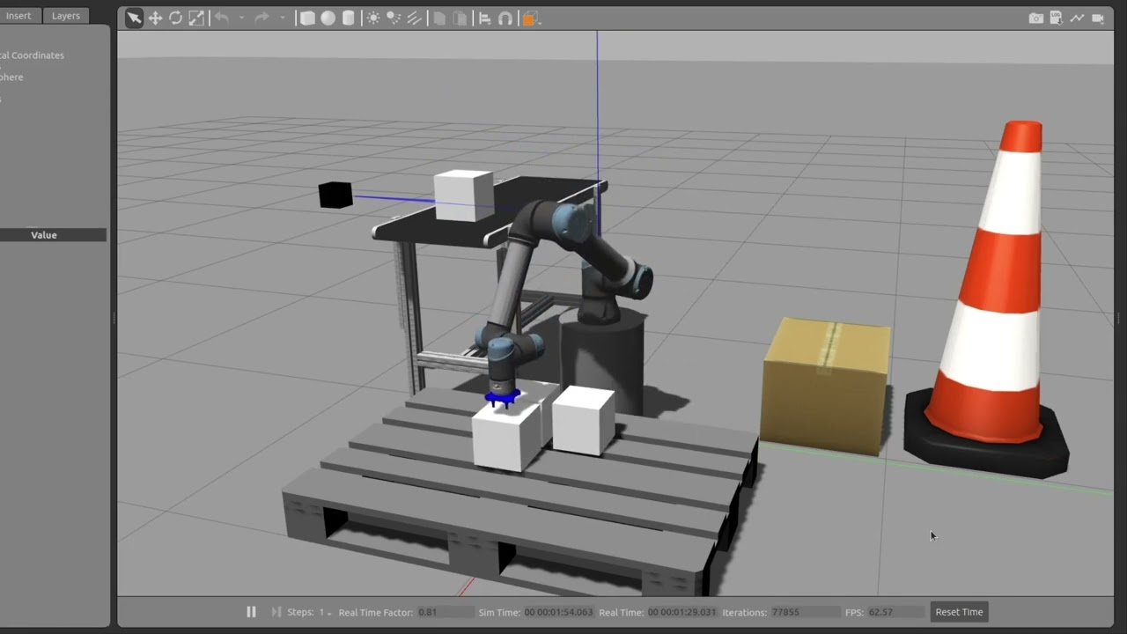Open the Steps count dropdown
The image size is (1127, 634).
point(325,612)
